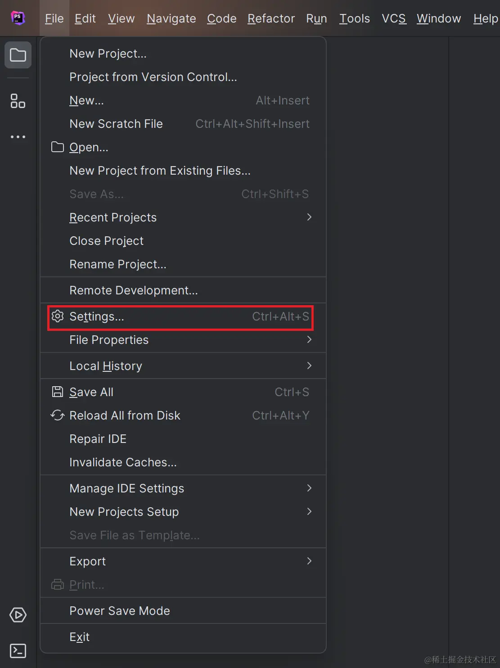Expand the Manage IDE Settings submenu
Image resolution: width=500 pixels, height=668 pixels.
click(x=309, y=488)
